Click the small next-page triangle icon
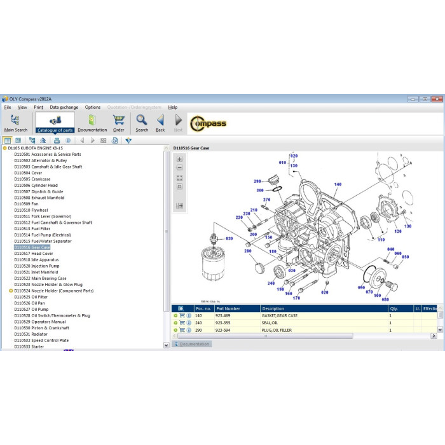 pos(93,140)
